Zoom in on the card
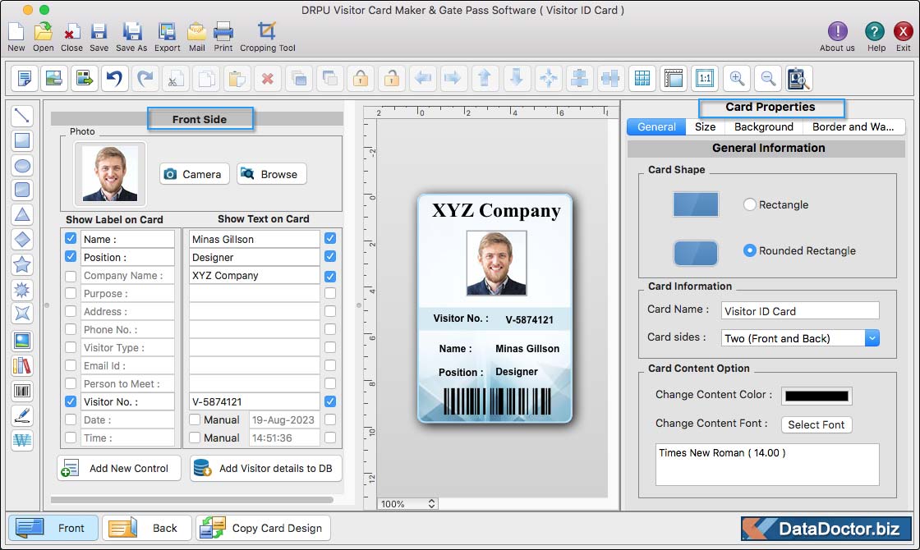This screenshot has width=920, height=550. click(737, 78)
